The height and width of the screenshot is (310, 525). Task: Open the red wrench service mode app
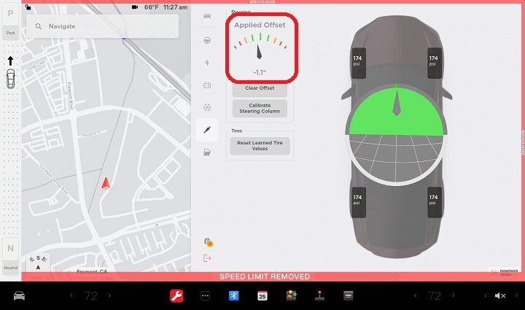coord(176,295)
